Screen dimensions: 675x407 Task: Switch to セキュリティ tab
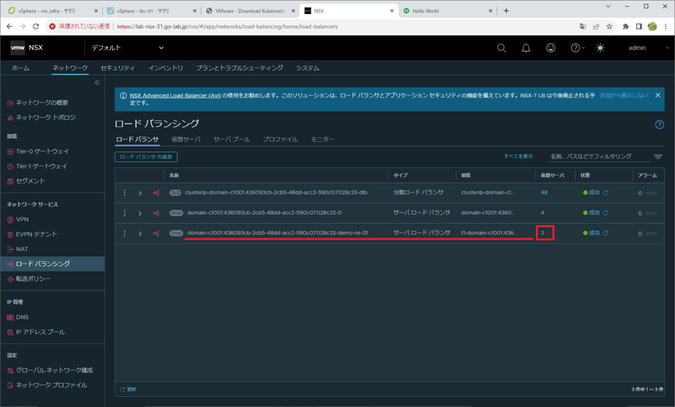[x=118, y=68]
